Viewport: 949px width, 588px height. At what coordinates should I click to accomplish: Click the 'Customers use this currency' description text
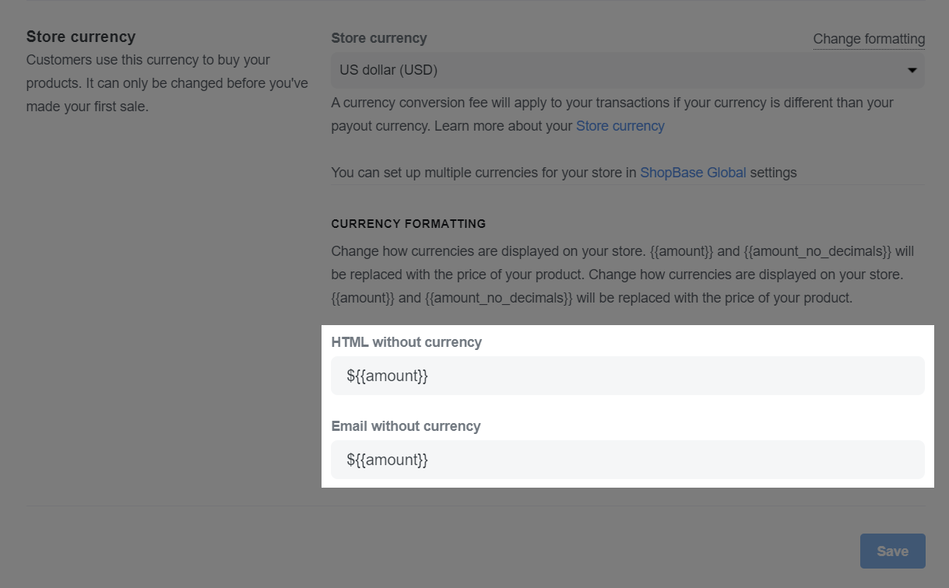coord(167,83)
